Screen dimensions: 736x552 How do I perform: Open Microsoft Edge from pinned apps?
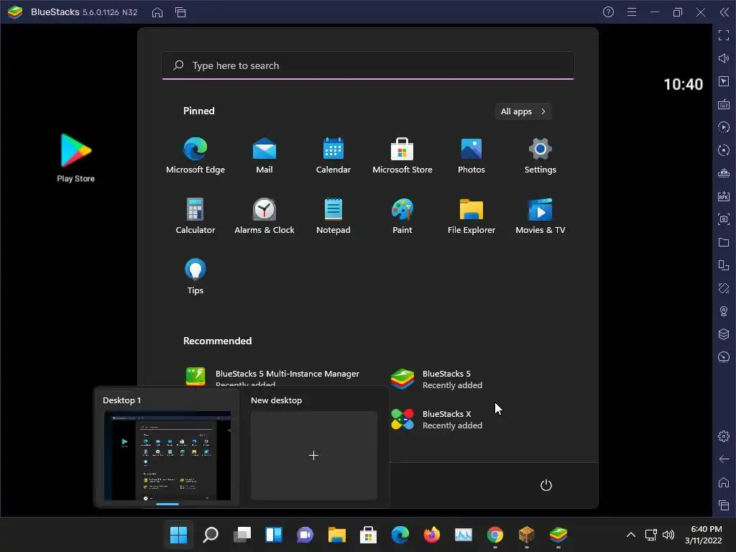point(195,155)
